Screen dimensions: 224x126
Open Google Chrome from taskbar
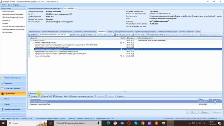pyautogui.click(x=143, y=123)
